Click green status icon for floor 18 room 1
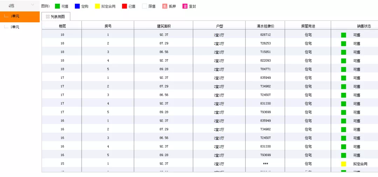Screen dimensions: 378x177 [x=344, y=35]
